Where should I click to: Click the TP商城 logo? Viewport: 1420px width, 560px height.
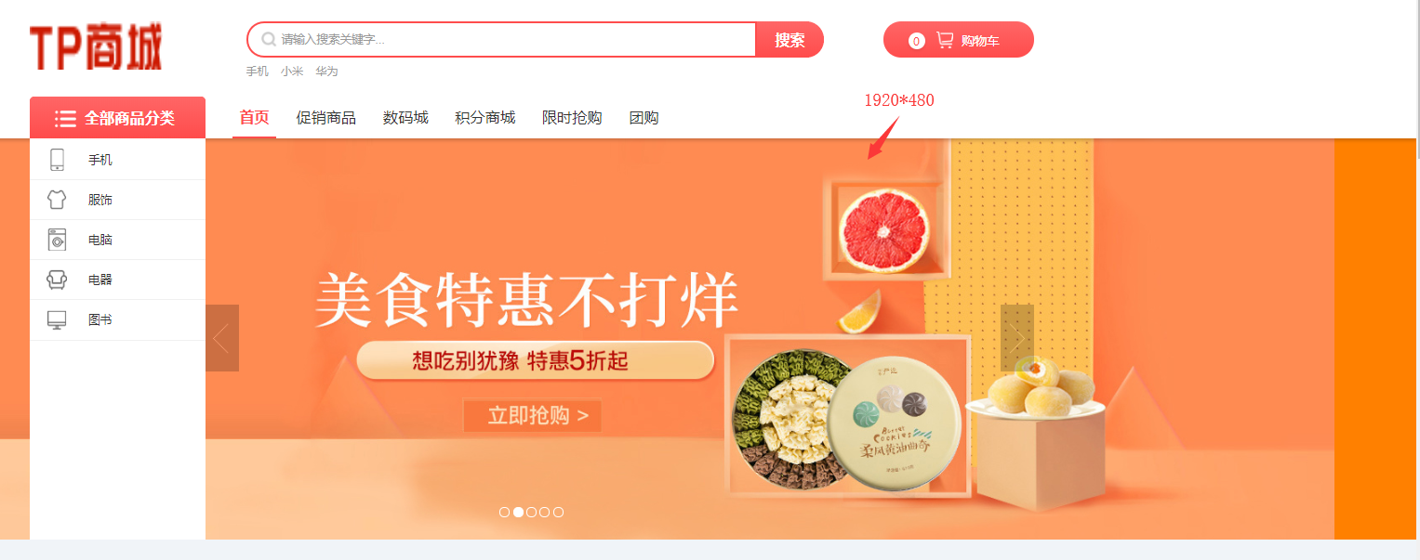point(96,47)
